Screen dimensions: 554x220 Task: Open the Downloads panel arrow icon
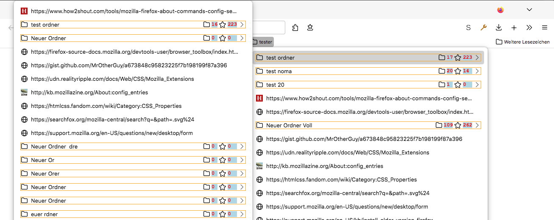click(499, 27)
